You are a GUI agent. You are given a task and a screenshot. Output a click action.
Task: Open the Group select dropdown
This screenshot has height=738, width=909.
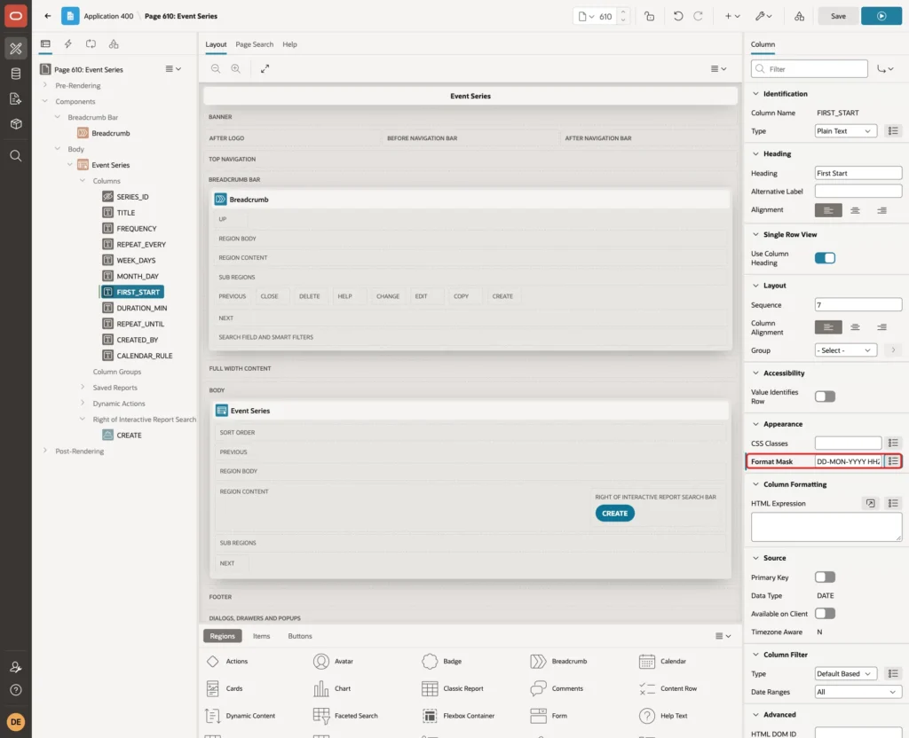845,350
